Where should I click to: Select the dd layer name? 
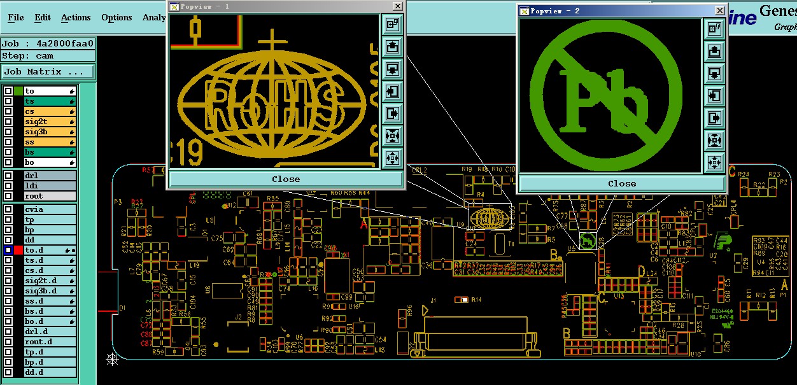tap(50, 240)
